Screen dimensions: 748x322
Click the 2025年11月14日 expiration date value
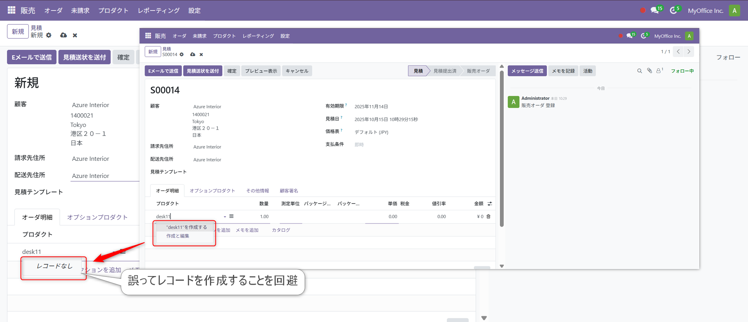[371, 106]
